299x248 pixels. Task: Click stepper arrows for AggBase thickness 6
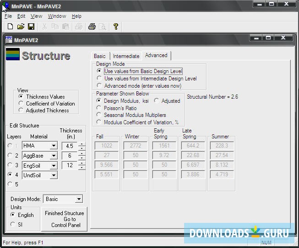(x=82, y=156)
